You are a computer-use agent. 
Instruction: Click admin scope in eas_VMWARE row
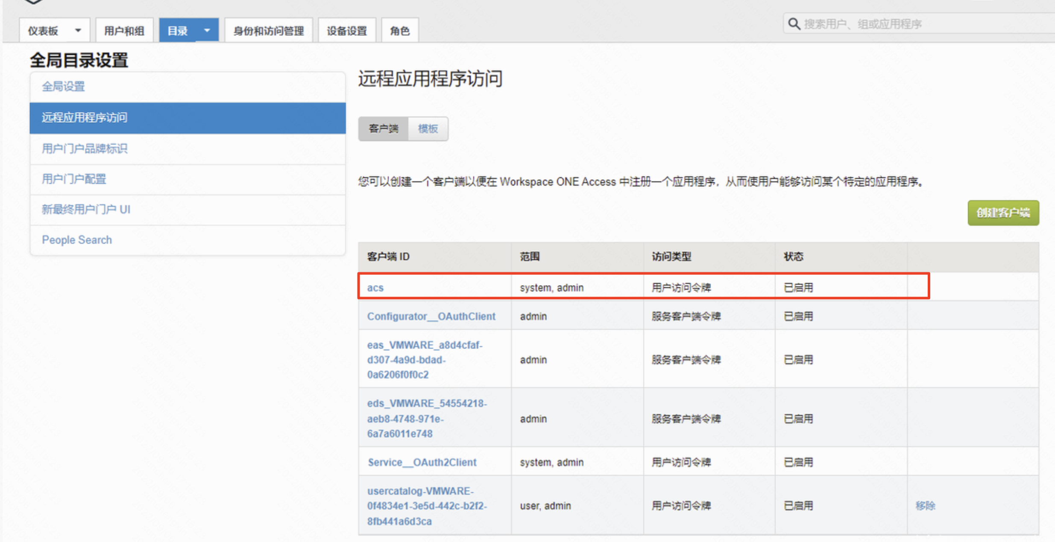pyautogui.click(x=533, y=360)
